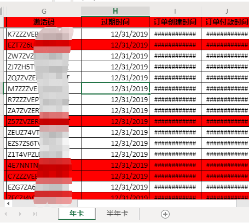
Task: Go to next sheet navigation arrow
Action: (20, 214)
